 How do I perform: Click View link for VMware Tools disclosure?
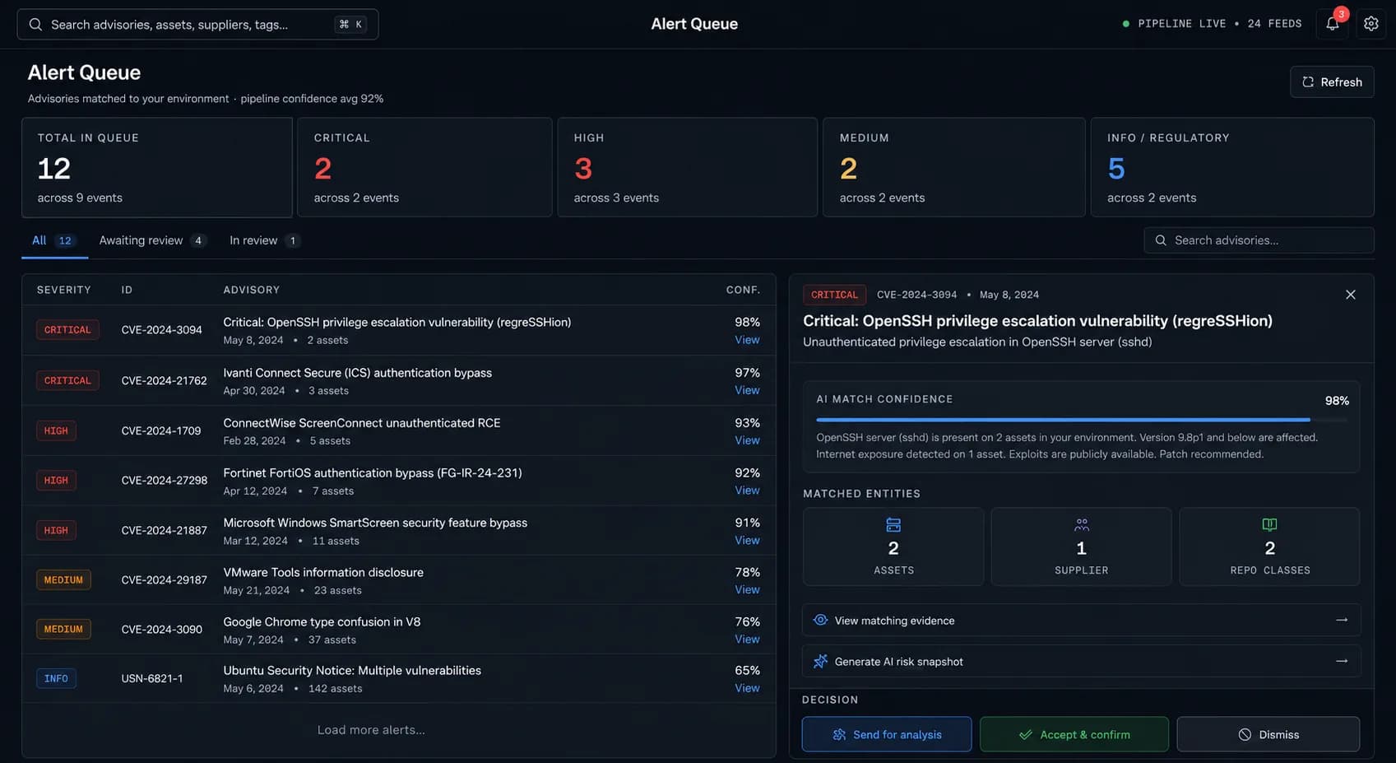(x=747, y=589)
